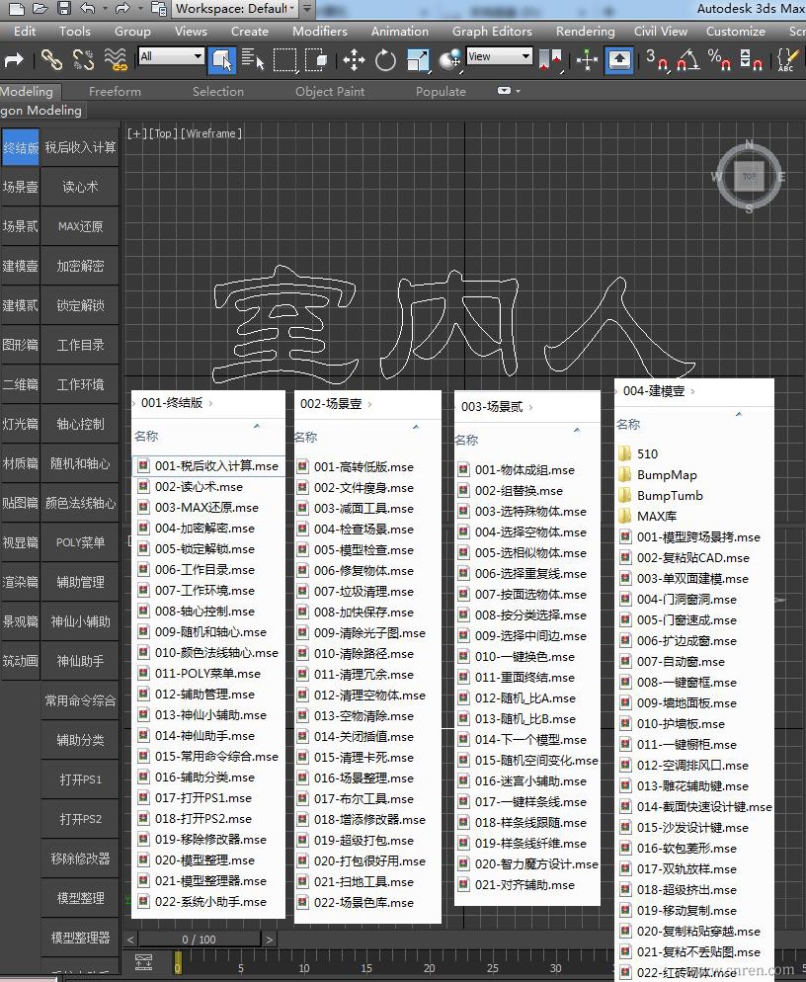Click the ViewCube Top face
The image size is (806, 982).
pos(749,176)
